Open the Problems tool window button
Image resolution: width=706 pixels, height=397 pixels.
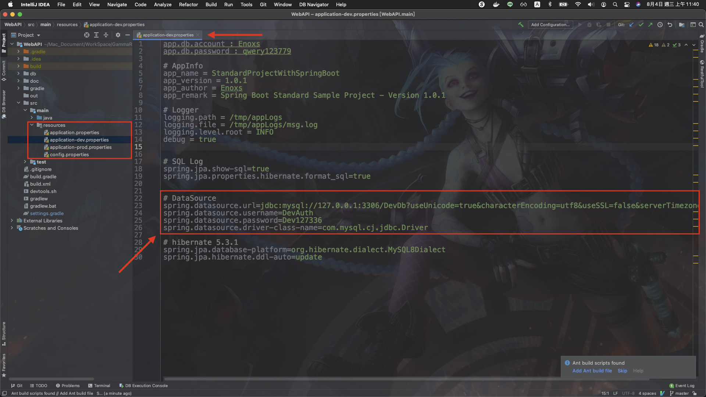pyautogui.click(x=68, y=386)
